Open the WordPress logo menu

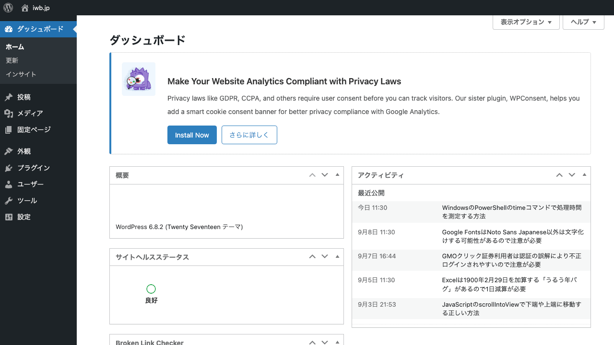[8, 8]
